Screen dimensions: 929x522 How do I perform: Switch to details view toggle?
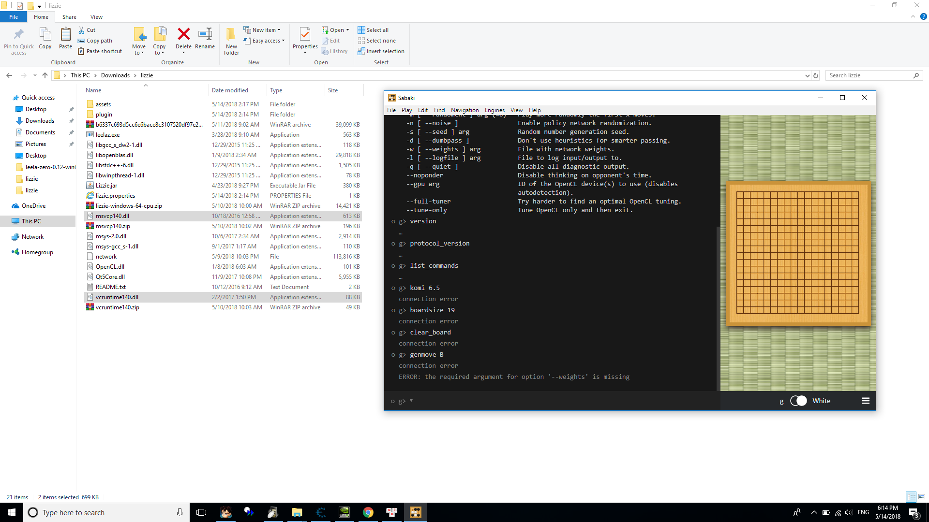(912, 497)
